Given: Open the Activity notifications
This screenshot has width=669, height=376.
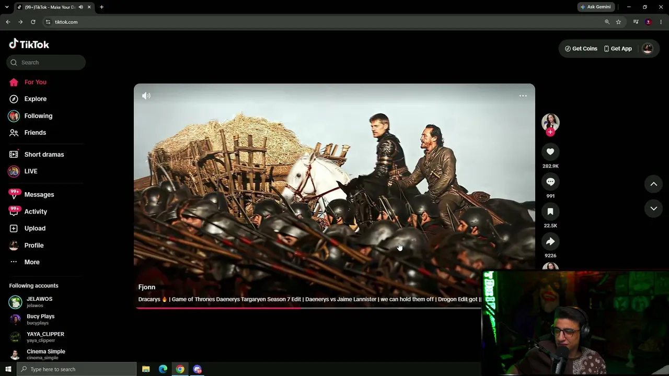Looking at the screenshot, I should 36,211.
